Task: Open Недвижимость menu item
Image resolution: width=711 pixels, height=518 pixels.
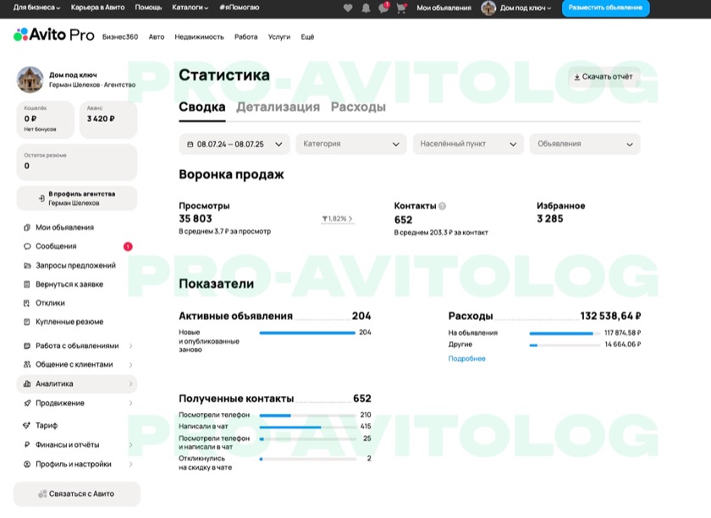Action: pyautogui.click(x=200, y=37)
